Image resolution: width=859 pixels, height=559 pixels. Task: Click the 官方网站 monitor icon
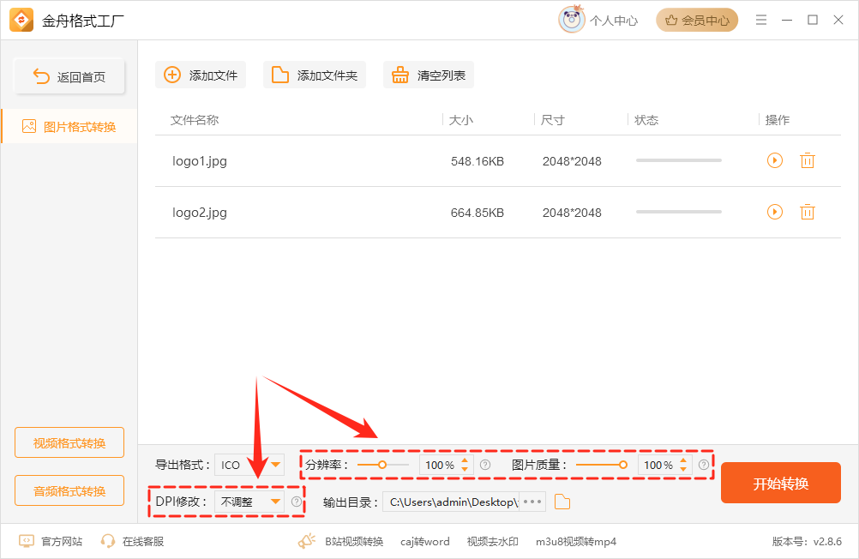(27, 541)
